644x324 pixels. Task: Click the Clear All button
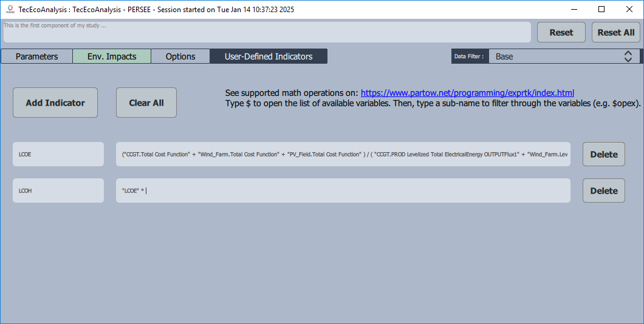(x=146, y=103)
